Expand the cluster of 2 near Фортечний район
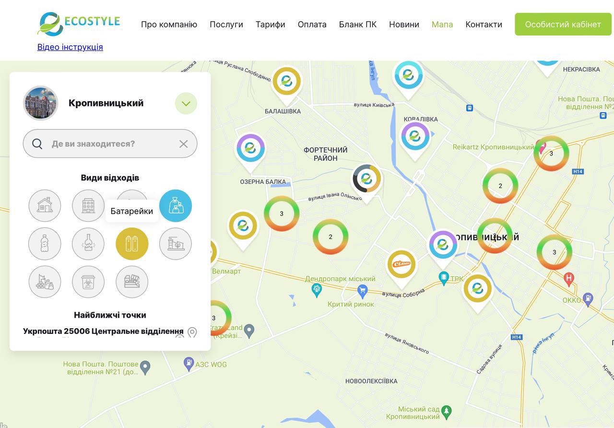The height and width of the screenshot is (428, 614). tap(331, 237)
